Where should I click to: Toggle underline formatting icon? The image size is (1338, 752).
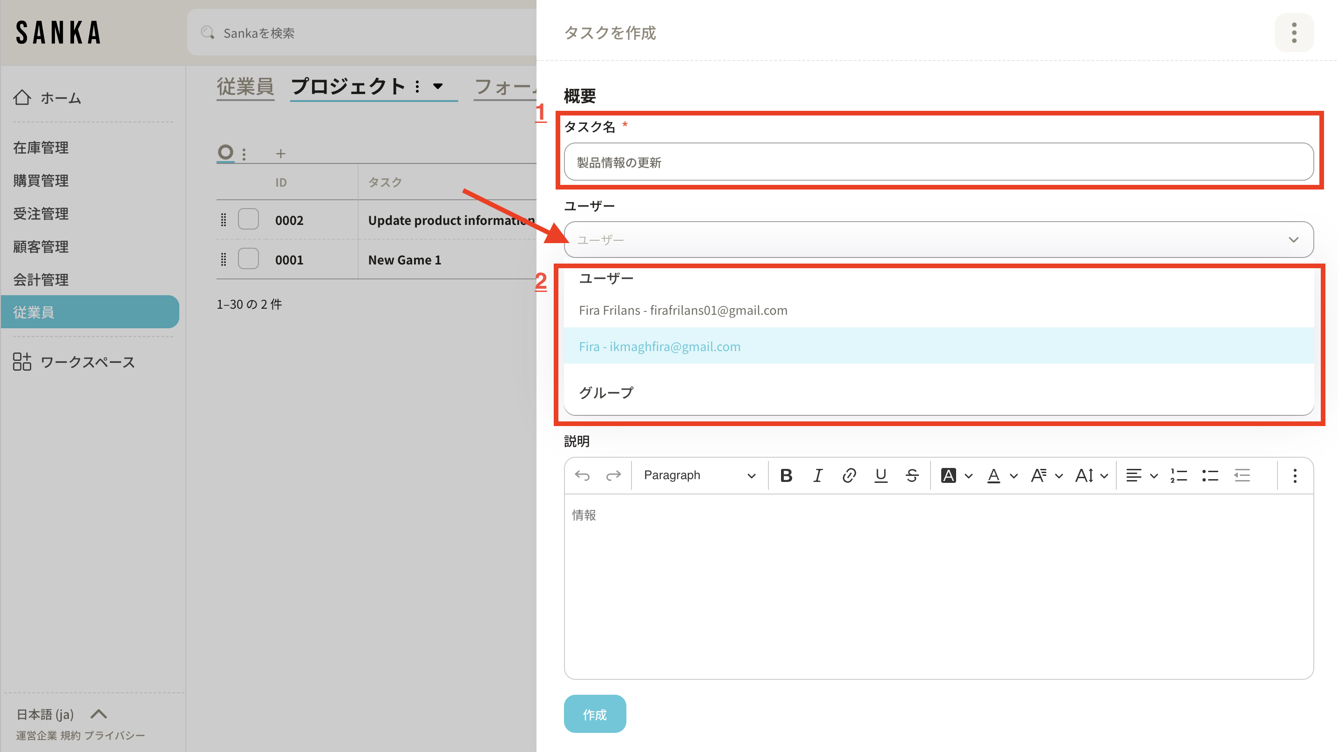point(880,475)
